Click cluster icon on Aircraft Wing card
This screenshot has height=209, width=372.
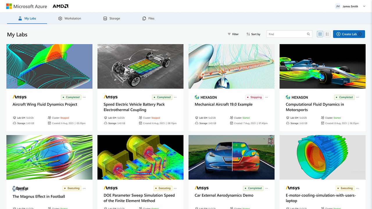(49, 118)
